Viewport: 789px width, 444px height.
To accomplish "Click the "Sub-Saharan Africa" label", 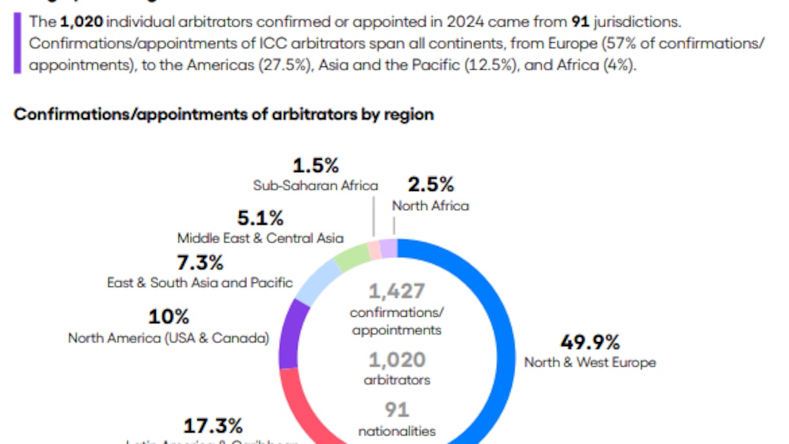I will (x=315, y=186).
